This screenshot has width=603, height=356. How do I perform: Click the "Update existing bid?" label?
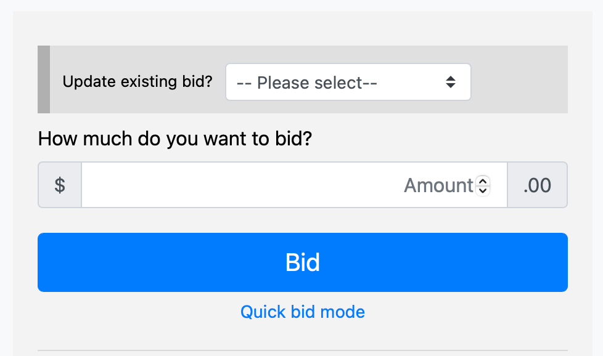pos(137,81)
